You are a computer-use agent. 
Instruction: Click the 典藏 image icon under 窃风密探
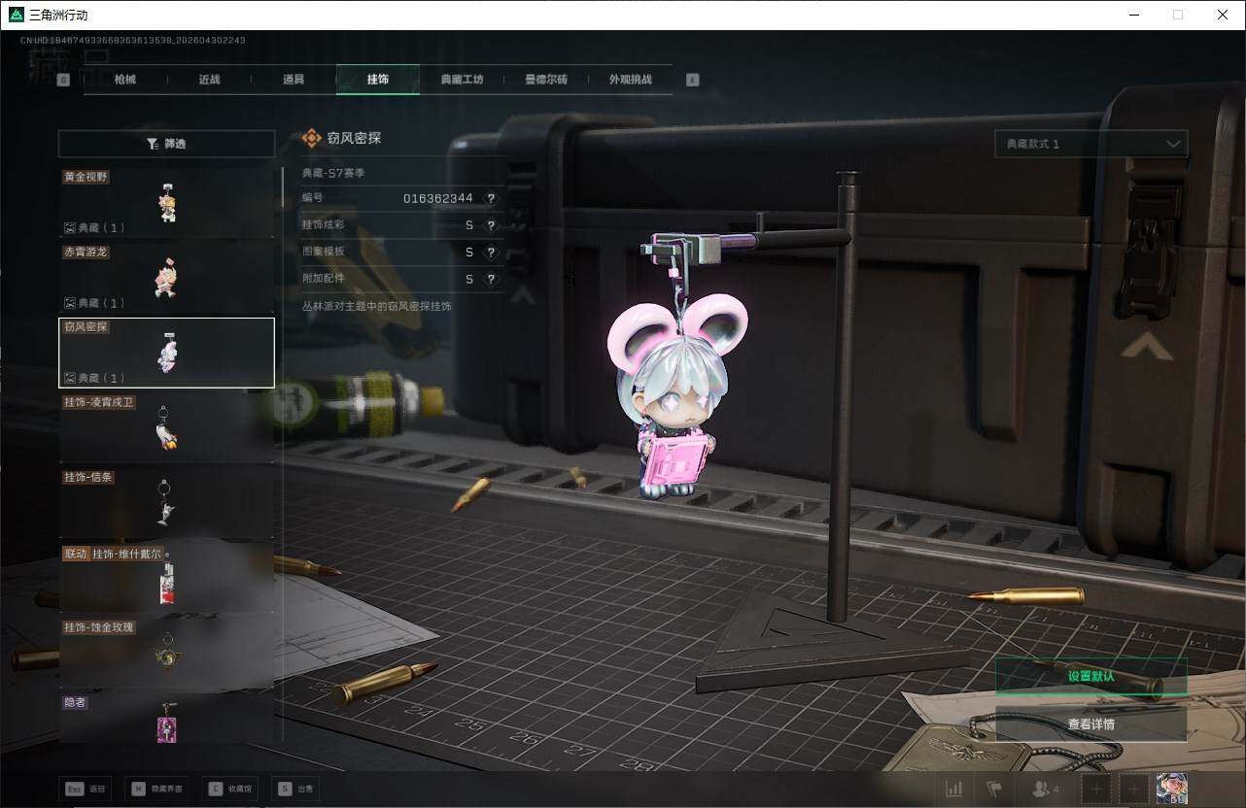click(70, 378)
